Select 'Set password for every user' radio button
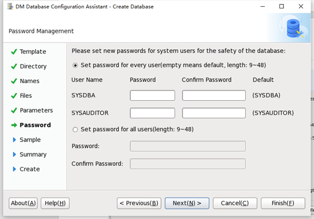The width and height of the screenshot is (314, 219). point(75,66)
